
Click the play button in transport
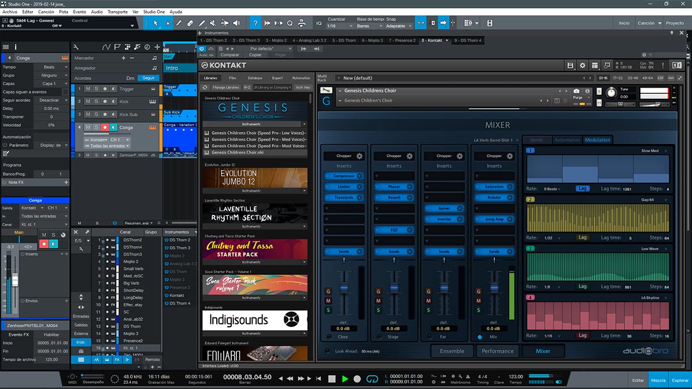[x=345, y=379]
